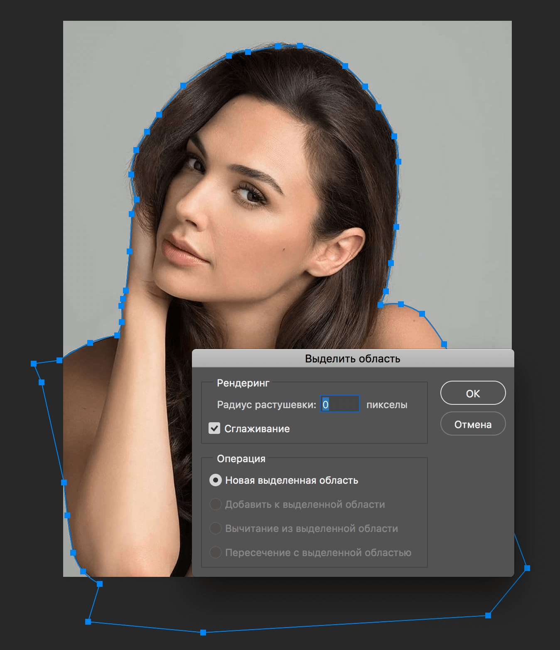Choose Добавить к выделенной области radio button
The image size is (560, 650).
point(215,505)
